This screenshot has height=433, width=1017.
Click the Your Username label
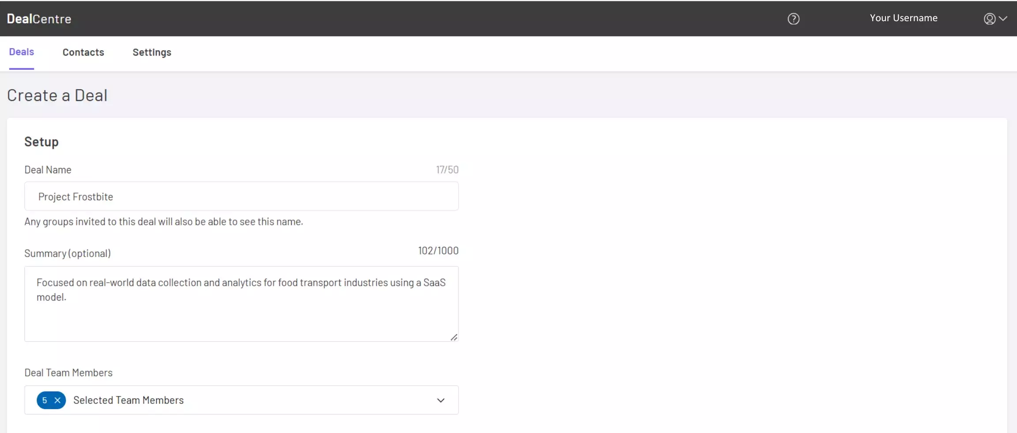(x=903, y=18)
